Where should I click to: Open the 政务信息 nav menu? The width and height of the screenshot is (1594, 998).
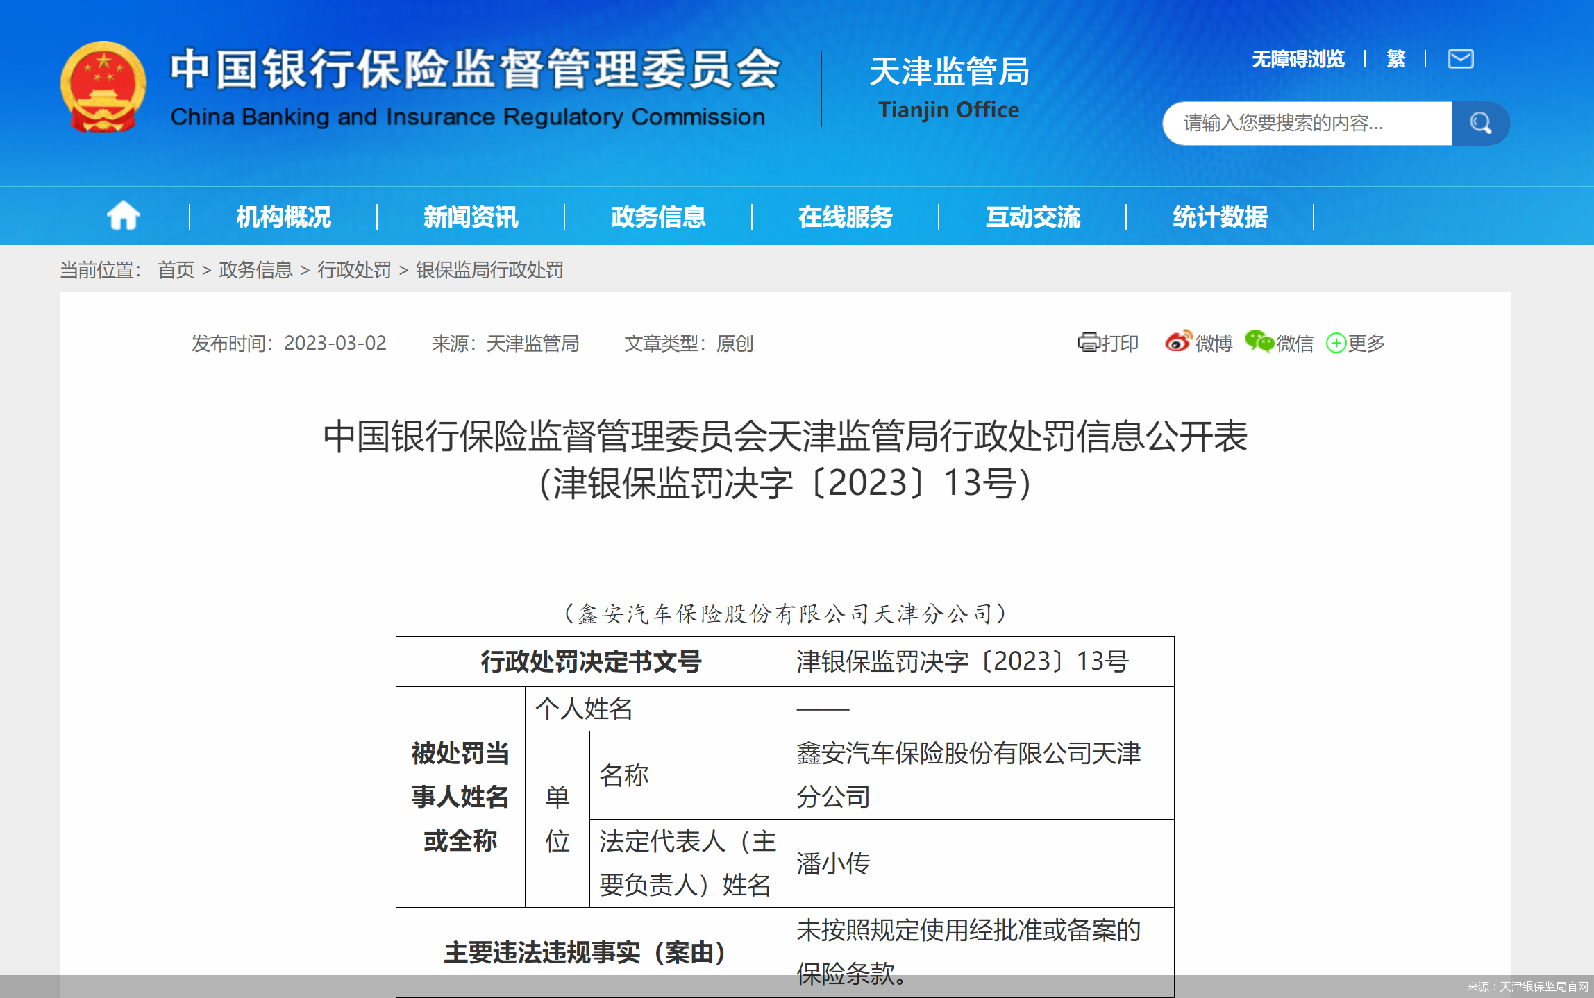658,217
